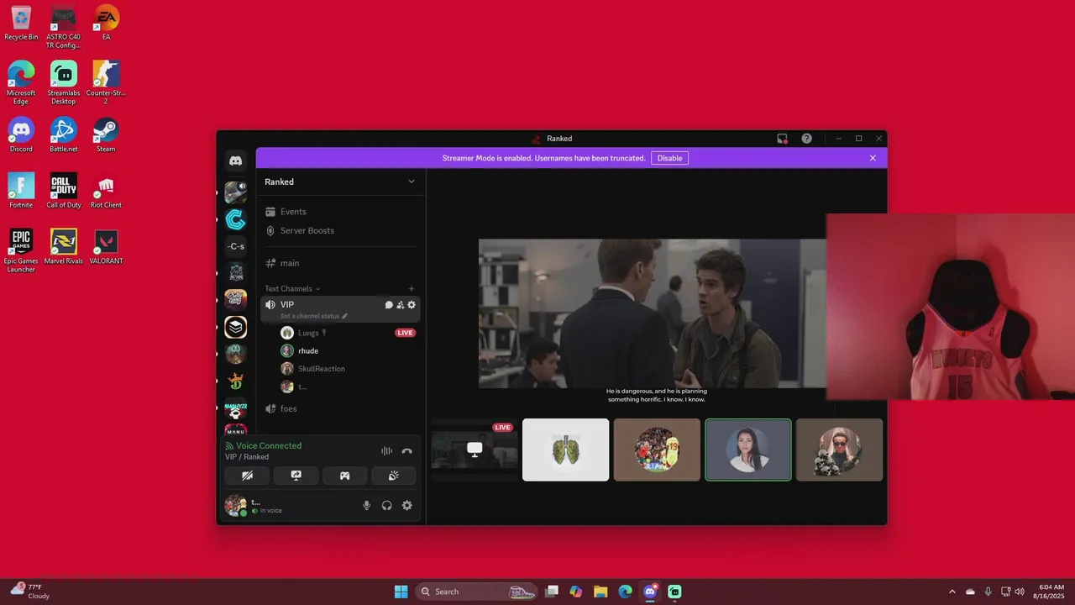Click the main stream video
Image resolution: width=1075 pixels, height=605 pixels.
point(653,313)
